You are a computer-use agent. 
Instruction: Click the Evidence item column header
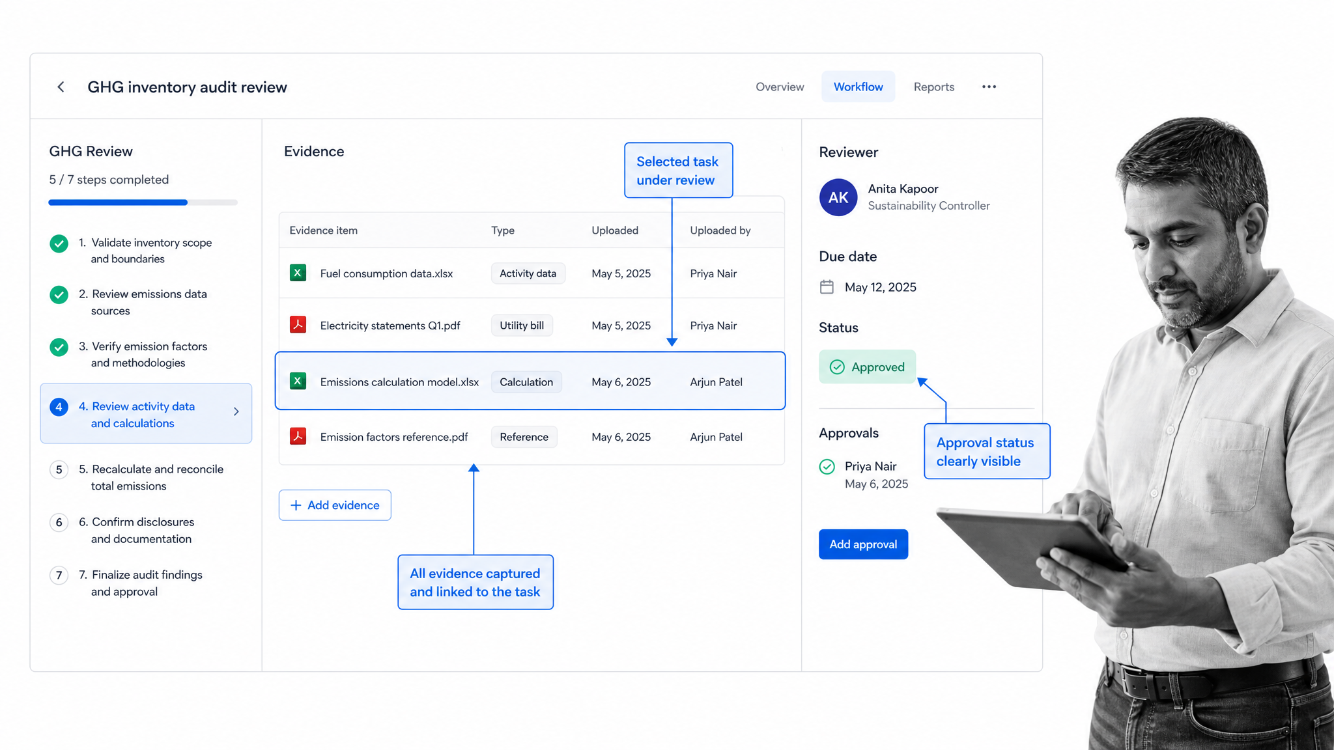tap(323, 230)
